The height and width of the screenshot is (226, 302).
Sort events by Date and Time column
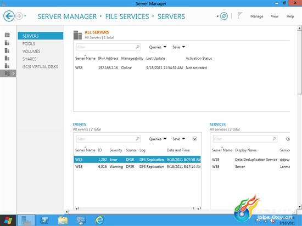click(x=178, y=150)
